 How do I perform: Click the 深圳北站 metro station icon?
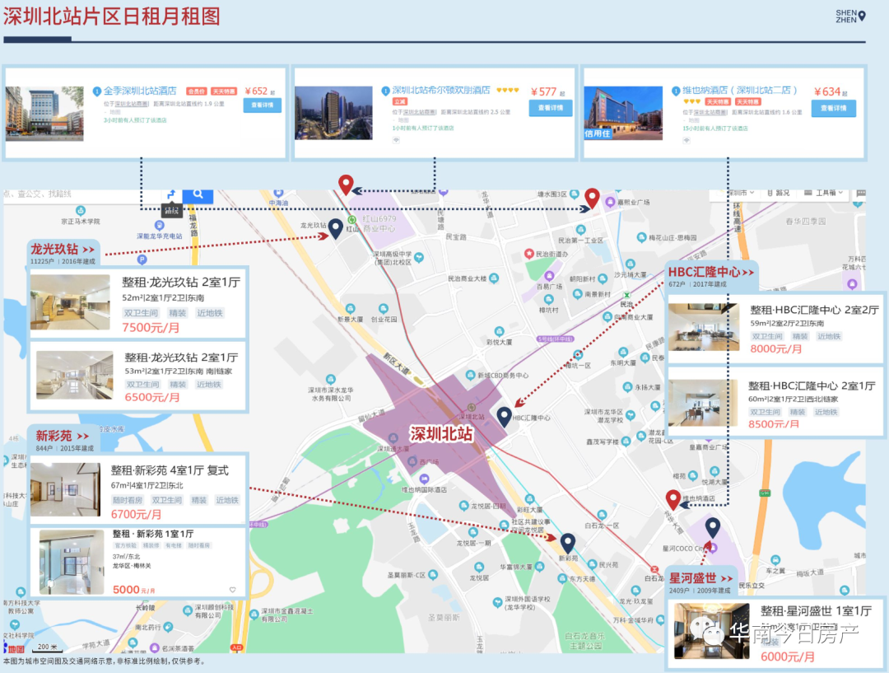471,408
